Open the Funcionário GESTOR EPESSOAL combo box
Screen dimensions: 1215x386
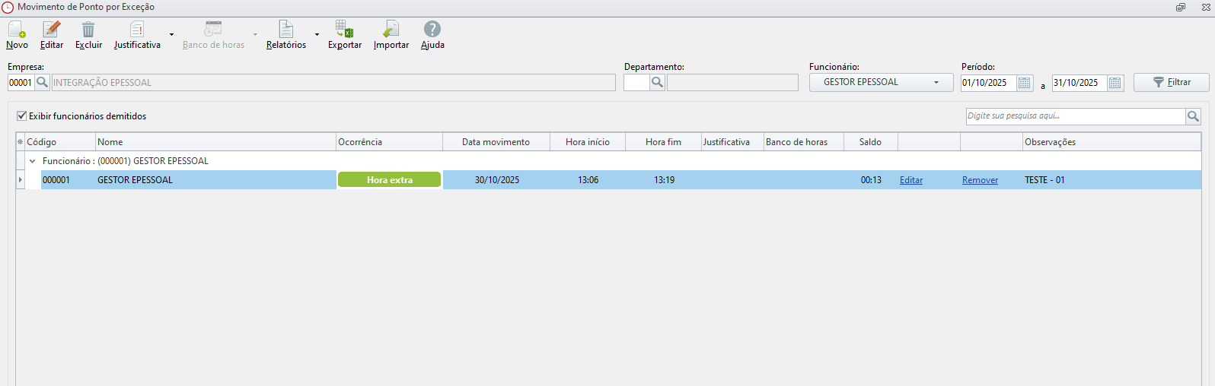click(x=881, y=82)
